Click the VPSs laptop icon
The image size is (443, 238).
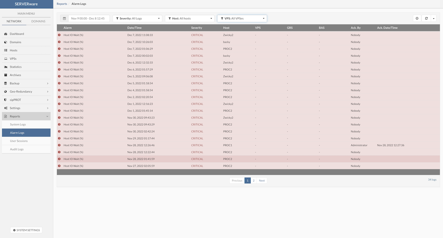(x=6, y=59)
